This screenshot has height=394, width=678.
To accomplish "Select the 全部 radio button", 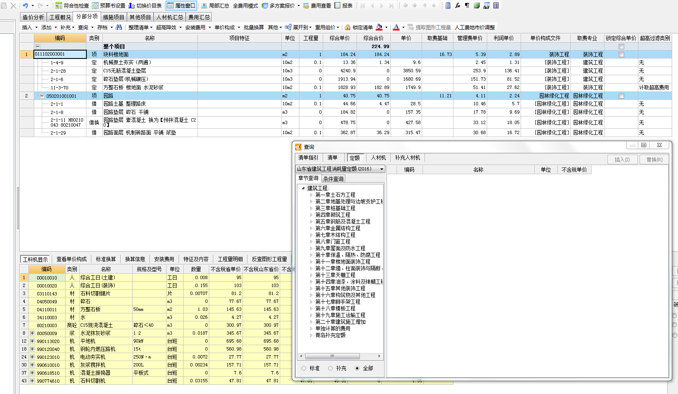I will coord(357,368).
